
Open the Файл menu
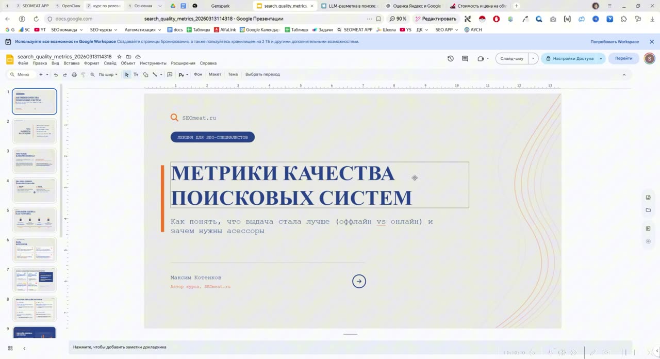pos(23,63)
